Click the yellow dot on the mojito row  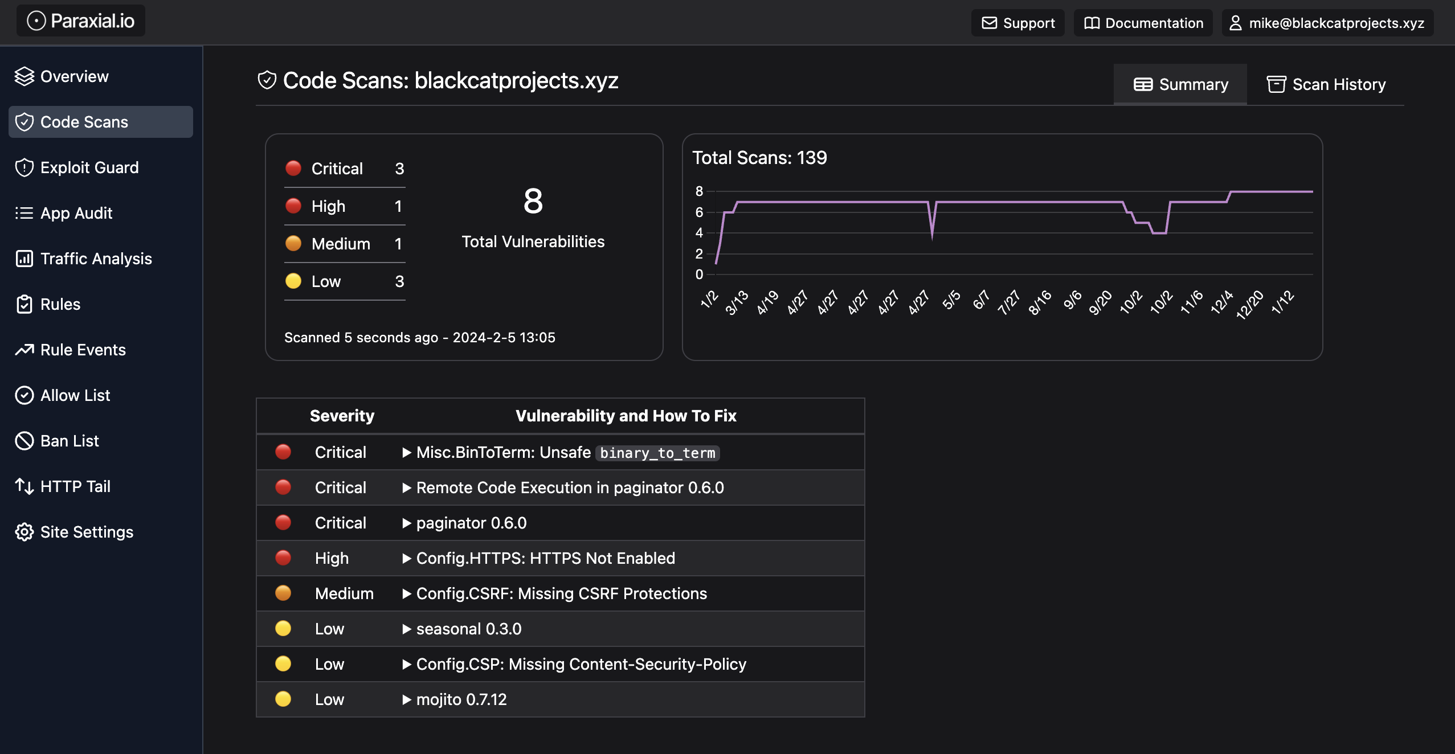283,699
